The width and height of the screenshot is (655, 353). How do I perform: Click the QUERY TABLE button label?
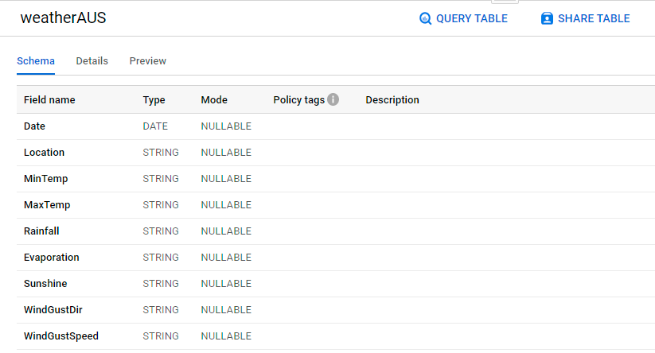point(471,18)
